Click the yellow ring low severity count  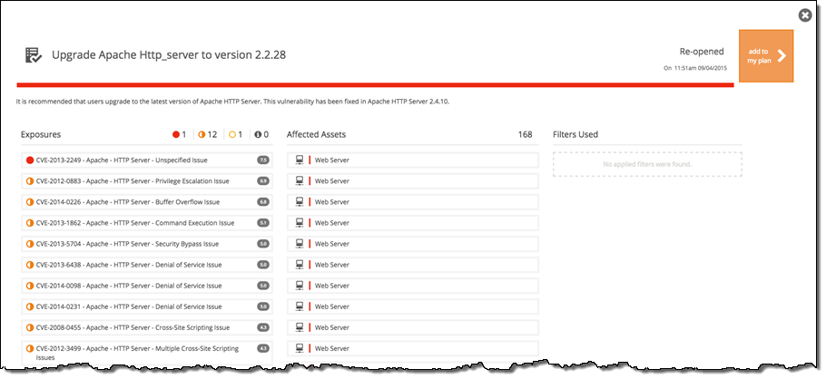click(x=232, y=135)
